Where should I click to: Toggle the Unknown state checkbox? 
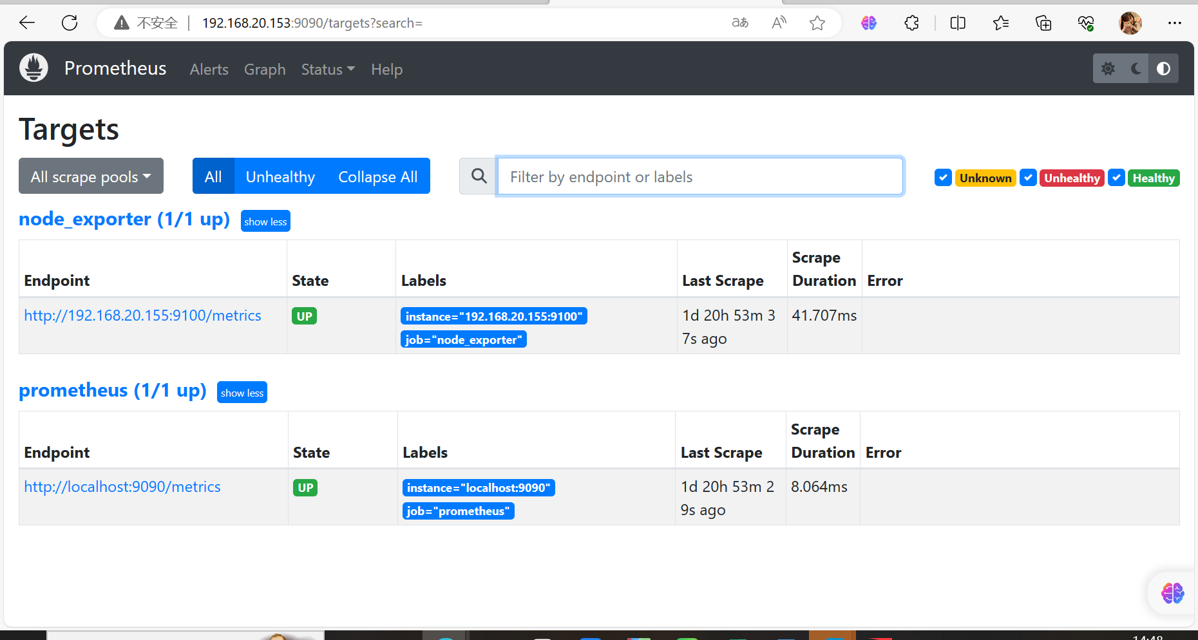(x=943, y=178)
